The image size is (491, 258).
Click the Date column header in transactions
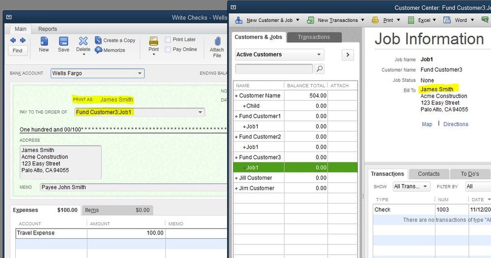click(479, 200)
